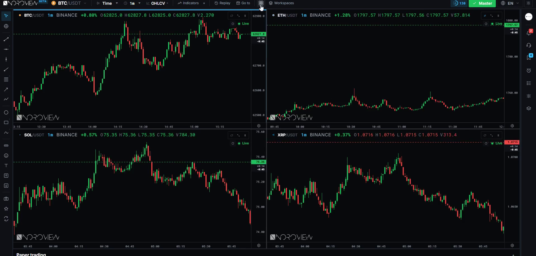Click the user profile avatar

(x=529, y=17)
